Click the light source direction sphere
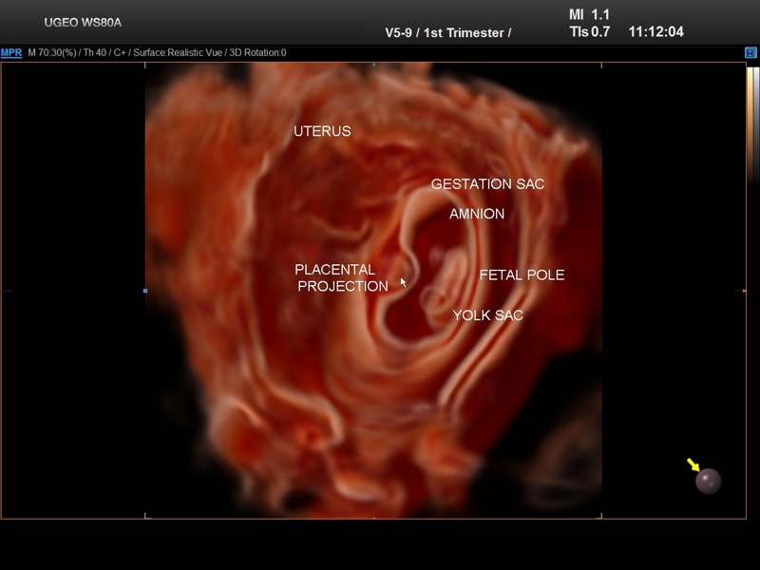The height and width of the screenshot is (570, 760). [x=708, y=482]
